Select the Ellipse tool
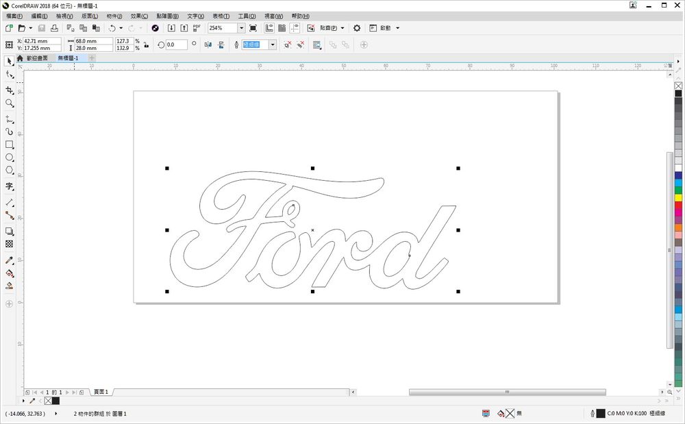 tap(9, 157)
